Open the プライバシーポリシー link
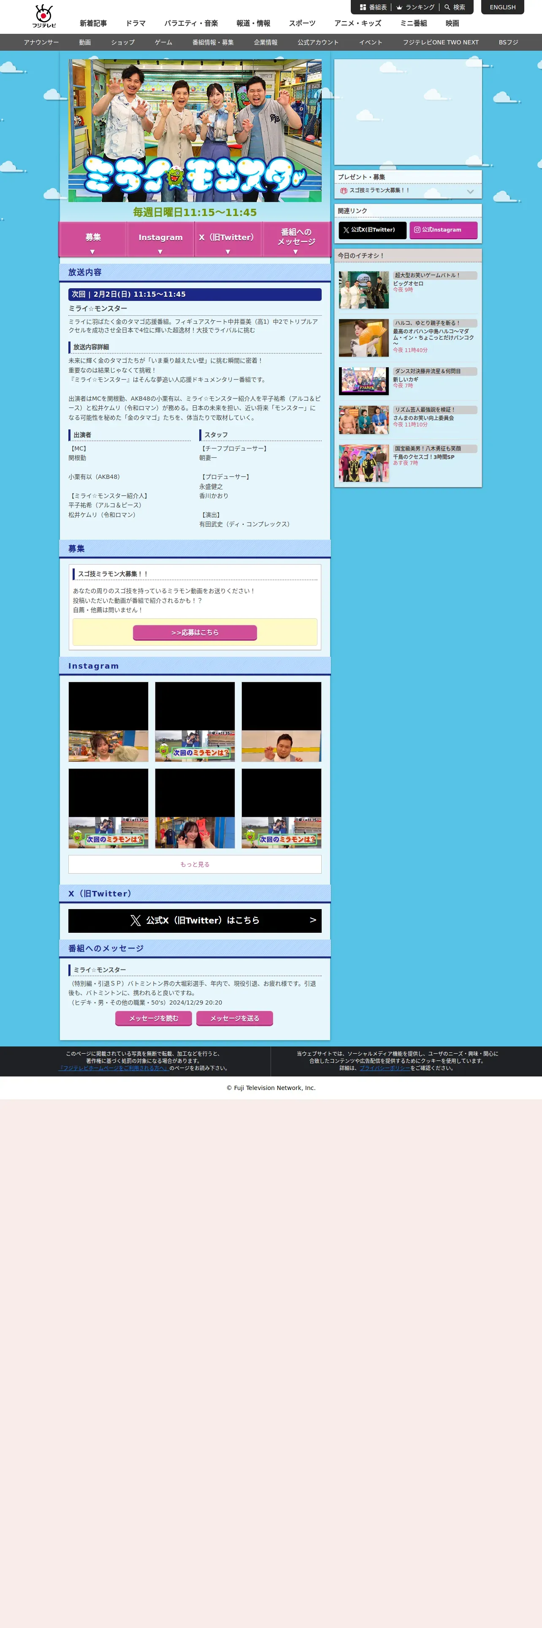Viewport: 542px width, 1628px height. tap(385, 1068)
